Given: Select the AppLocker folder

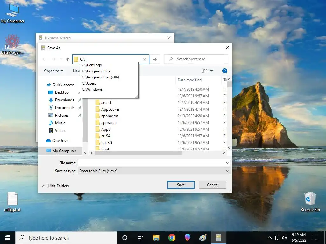Looking at the screenshot, I should [108, 109].
